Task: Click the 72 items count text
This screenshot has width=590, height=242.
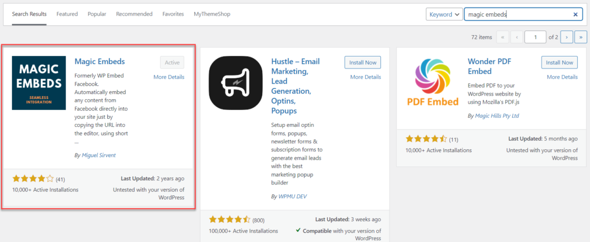Action: pyautogui.click(x=482, y=37)
